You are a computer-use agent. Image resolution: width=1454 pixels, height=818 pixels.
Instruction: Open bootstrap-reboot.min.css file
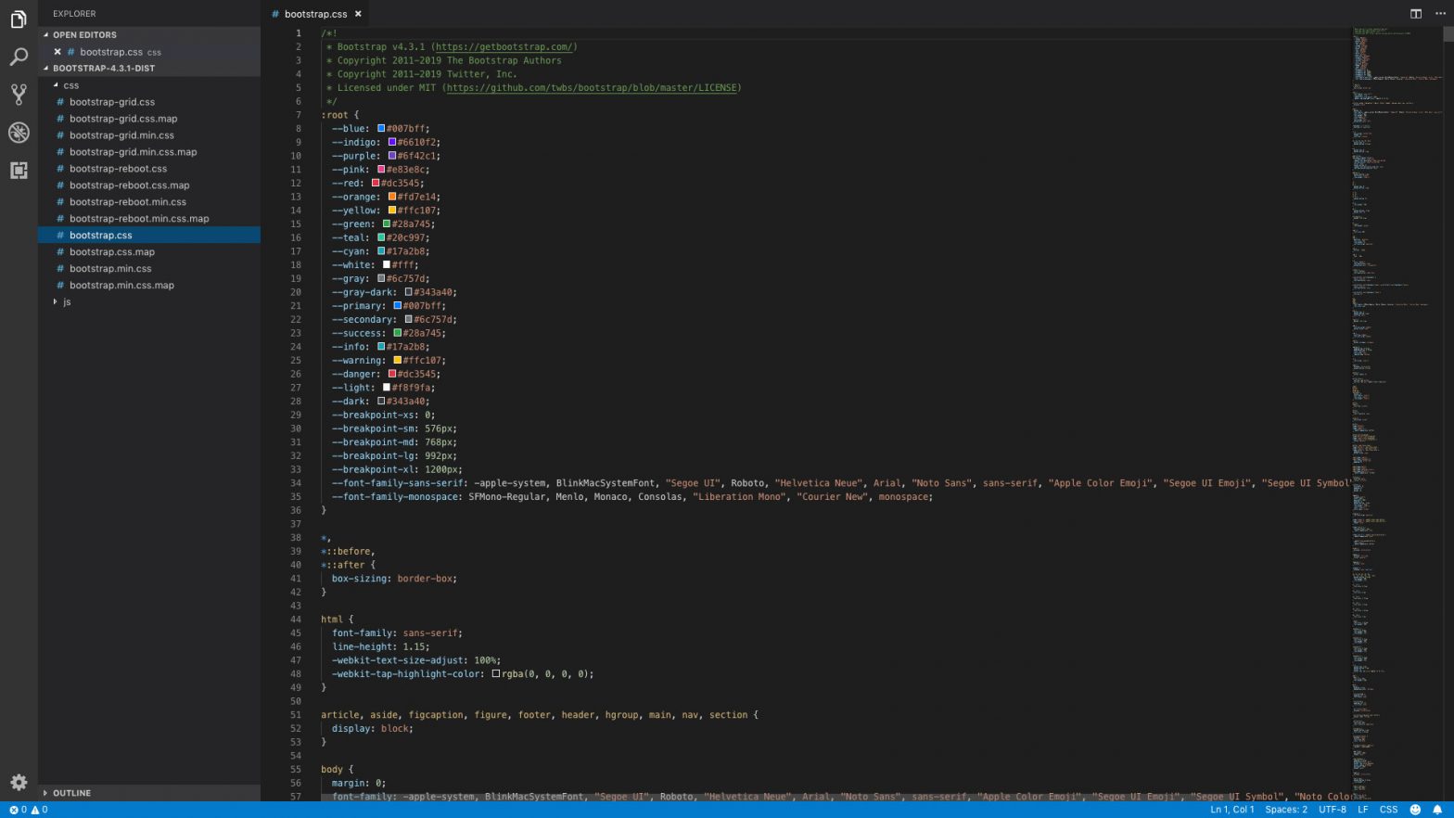coord(148,202)
